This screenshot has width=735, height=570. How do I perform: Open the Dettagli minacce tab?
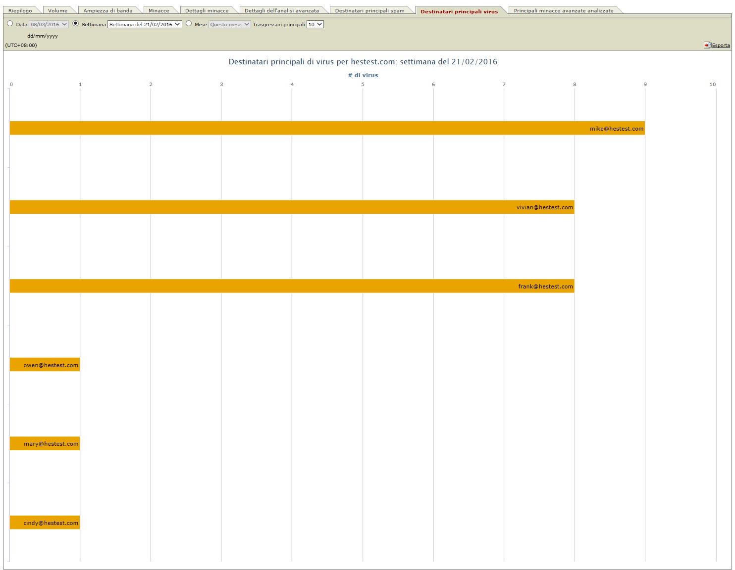tap(207, 10)
